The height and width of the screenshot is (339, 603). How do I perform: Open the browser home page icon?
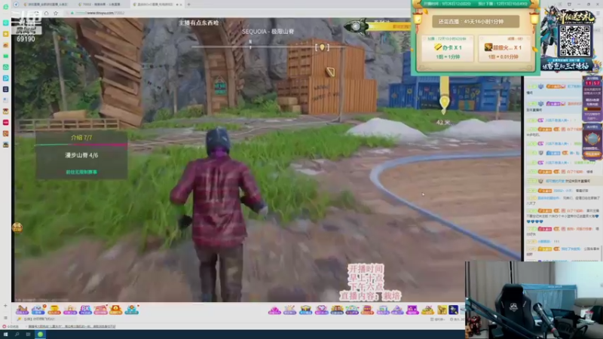pos(47,13)
